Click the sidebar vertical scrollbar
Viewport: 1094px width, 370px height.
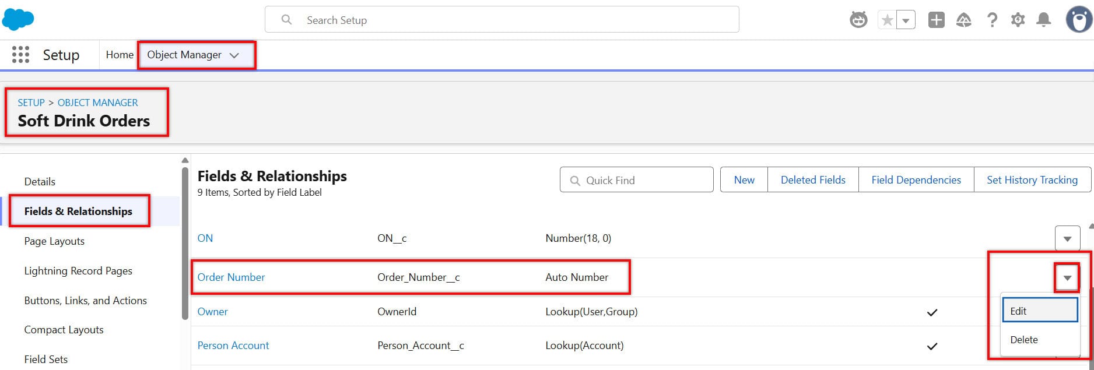point(185,244)
